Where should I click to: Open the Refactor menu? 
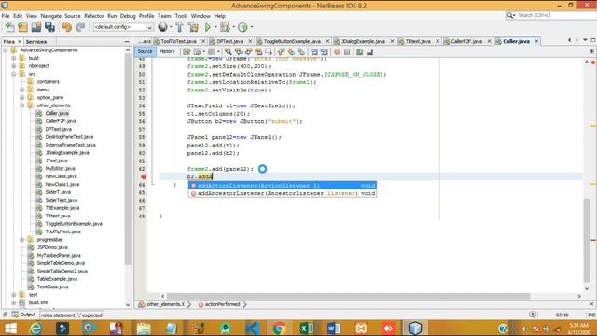click(x=93, y=16)
